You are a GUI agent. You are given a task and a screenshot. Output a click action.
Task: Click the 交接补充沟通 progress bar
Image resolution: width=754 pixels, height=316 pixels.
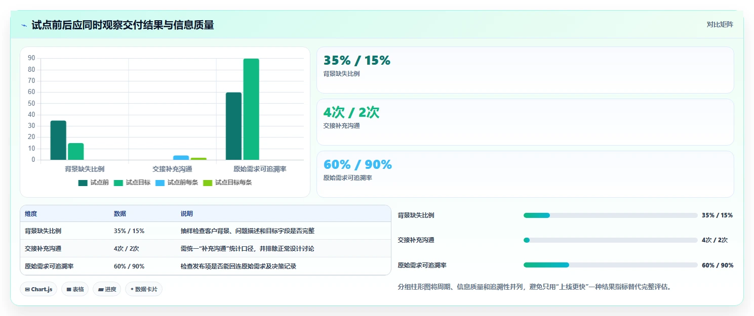pos(610,240)
